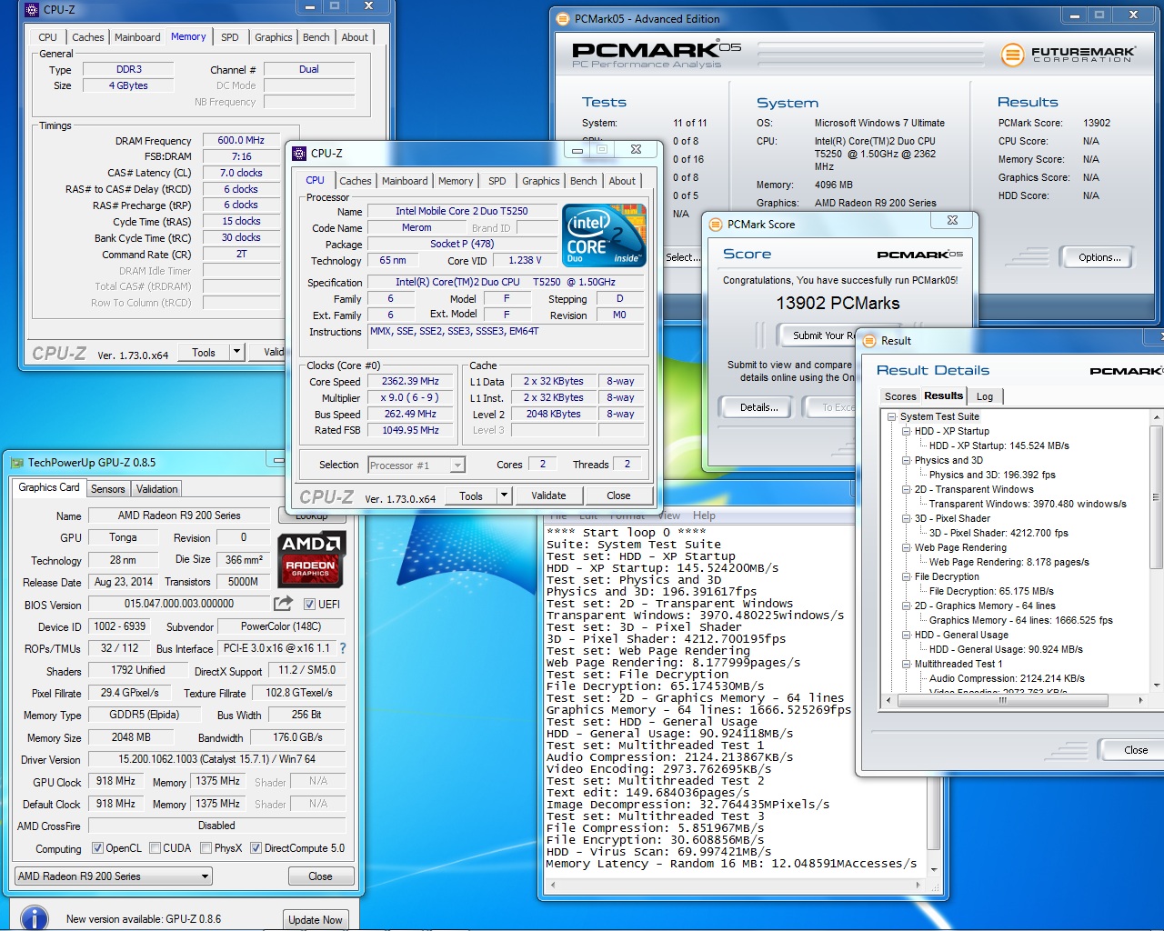Click the Tools button in front CPU-Z
The image size is (1164, 931).
tap(471, 496)
